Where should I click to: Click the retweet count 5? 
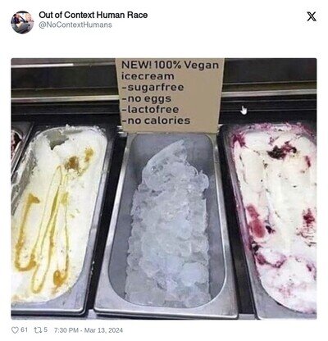click(x=45, y=330)
